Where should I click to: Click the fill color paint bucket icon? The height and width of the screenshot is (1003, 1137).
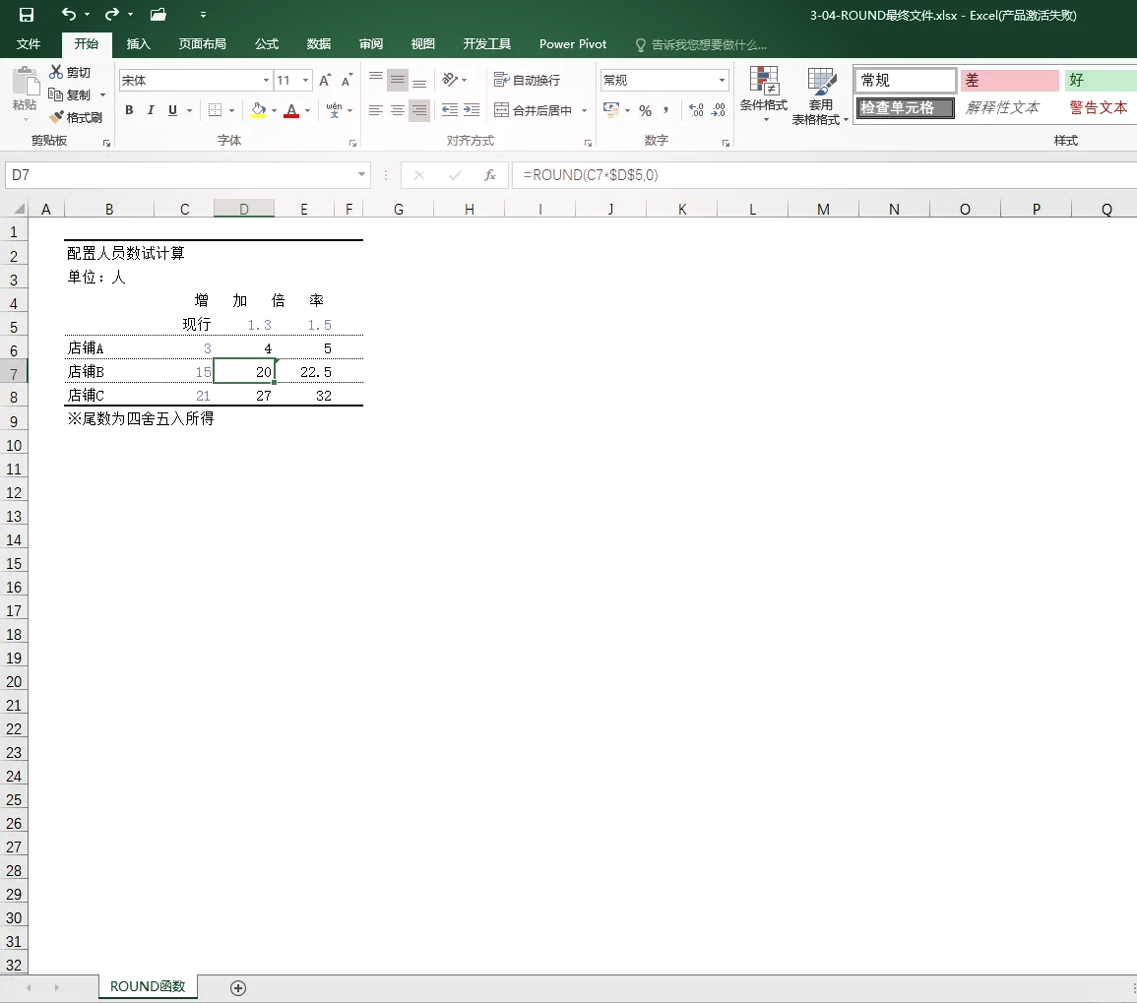pos(258,110)
